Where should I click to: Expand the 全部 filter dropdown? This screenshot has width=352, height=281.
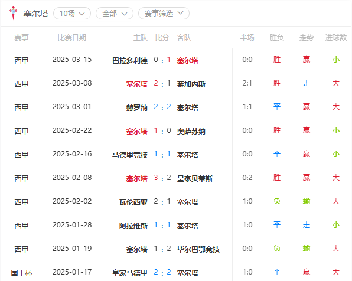(x=115, y=14)
